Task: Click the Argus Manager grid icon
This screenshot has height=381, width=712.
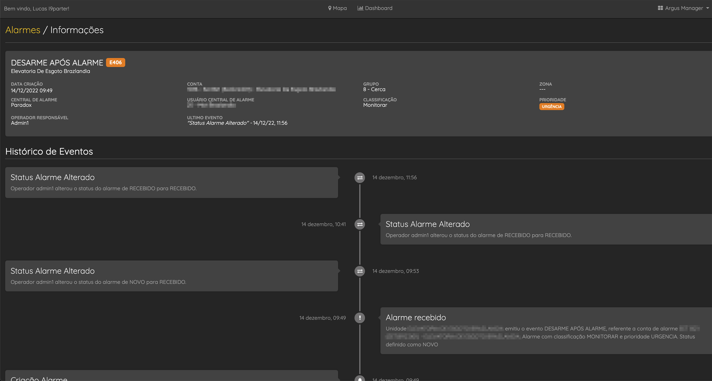Action: (x=660, y=8)
